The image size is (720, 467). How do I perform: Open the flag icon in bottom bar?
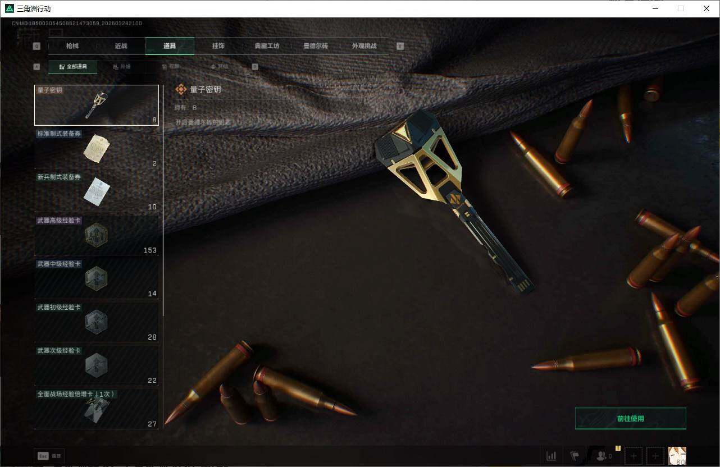pyautogui.click(x=575, y=456)
